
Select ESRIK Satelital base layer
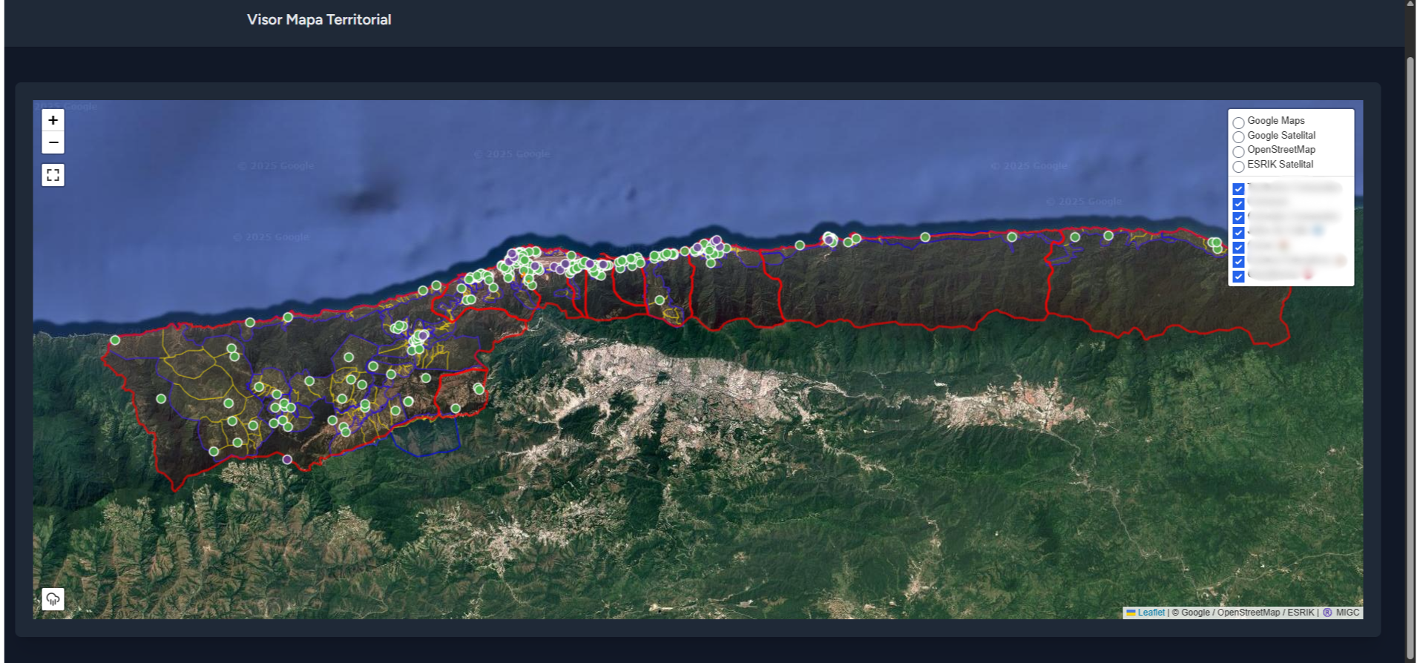(x=1238, y=167)
